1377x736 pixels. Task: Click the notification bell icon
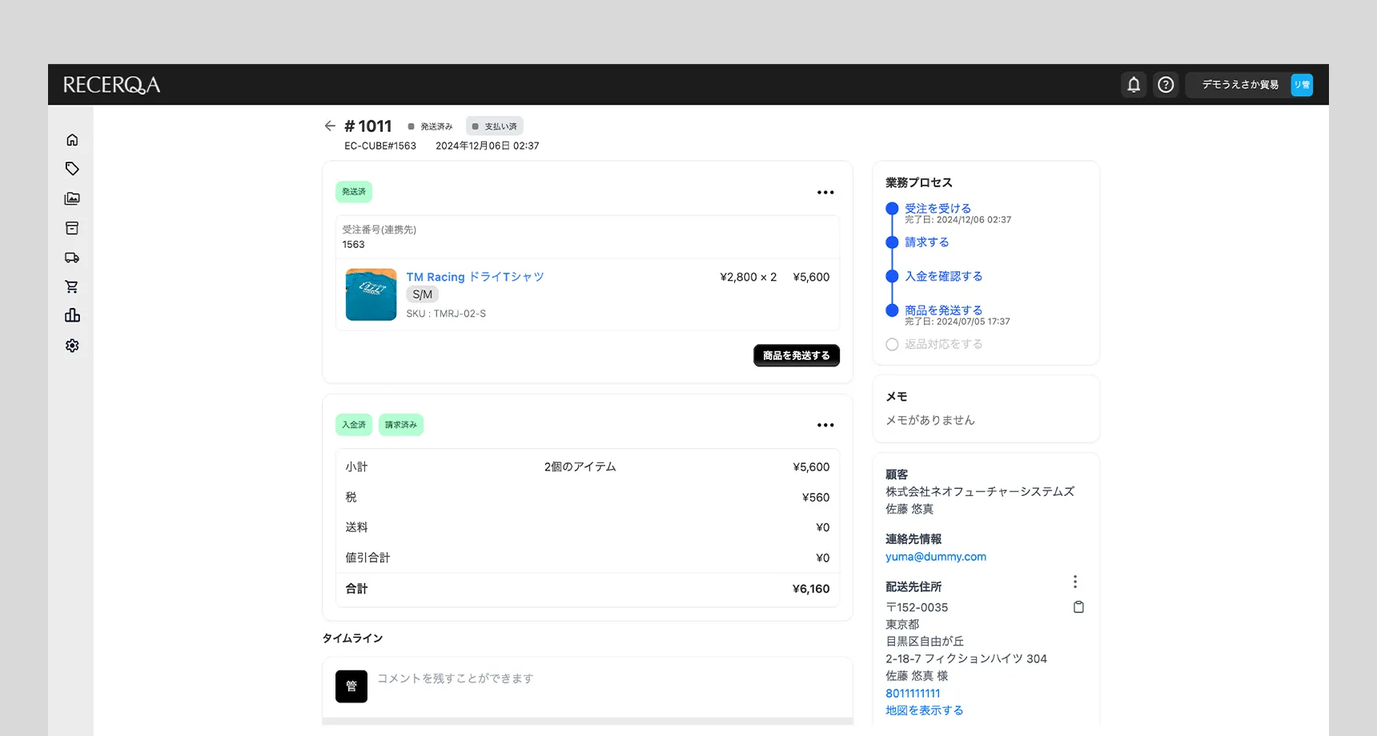click(x=1134, y=85)
